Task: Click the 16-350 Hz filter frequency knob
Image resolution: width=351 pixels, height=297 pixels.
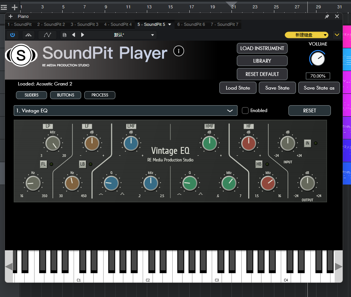Action: pos(33,183)
